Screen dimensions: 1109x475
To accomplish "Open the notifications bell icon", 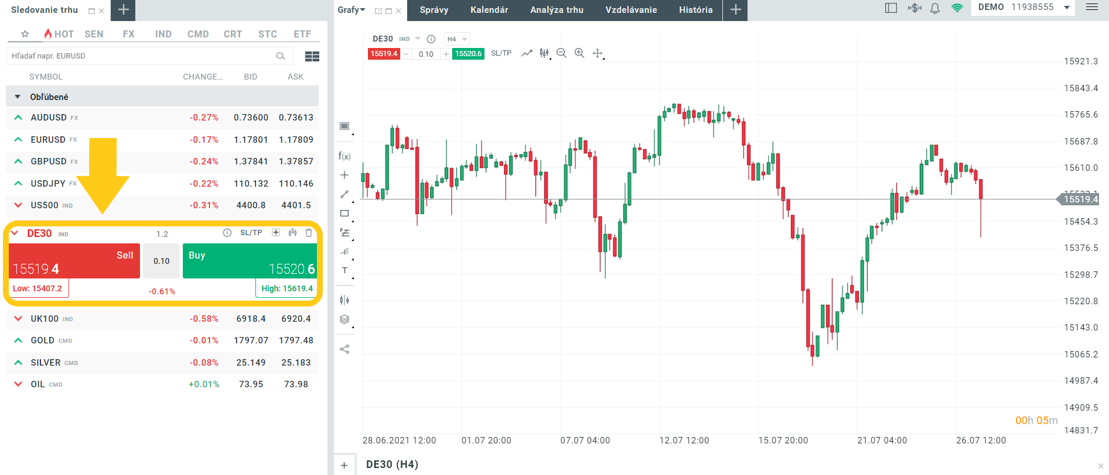I will [935, 8].
